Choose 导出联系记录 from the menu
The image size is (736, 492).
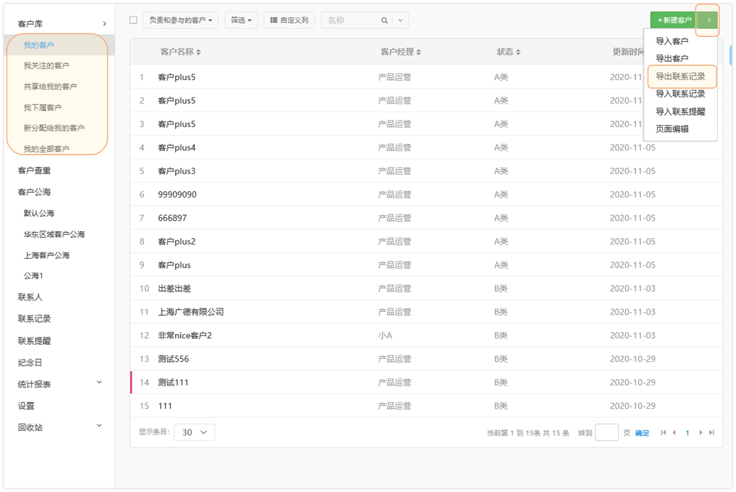tap(680, 77)
